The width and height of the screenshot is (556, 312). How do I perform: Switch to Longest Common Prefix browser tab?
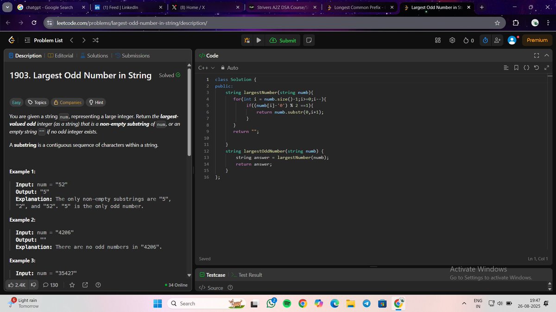(x=360, y=7)
